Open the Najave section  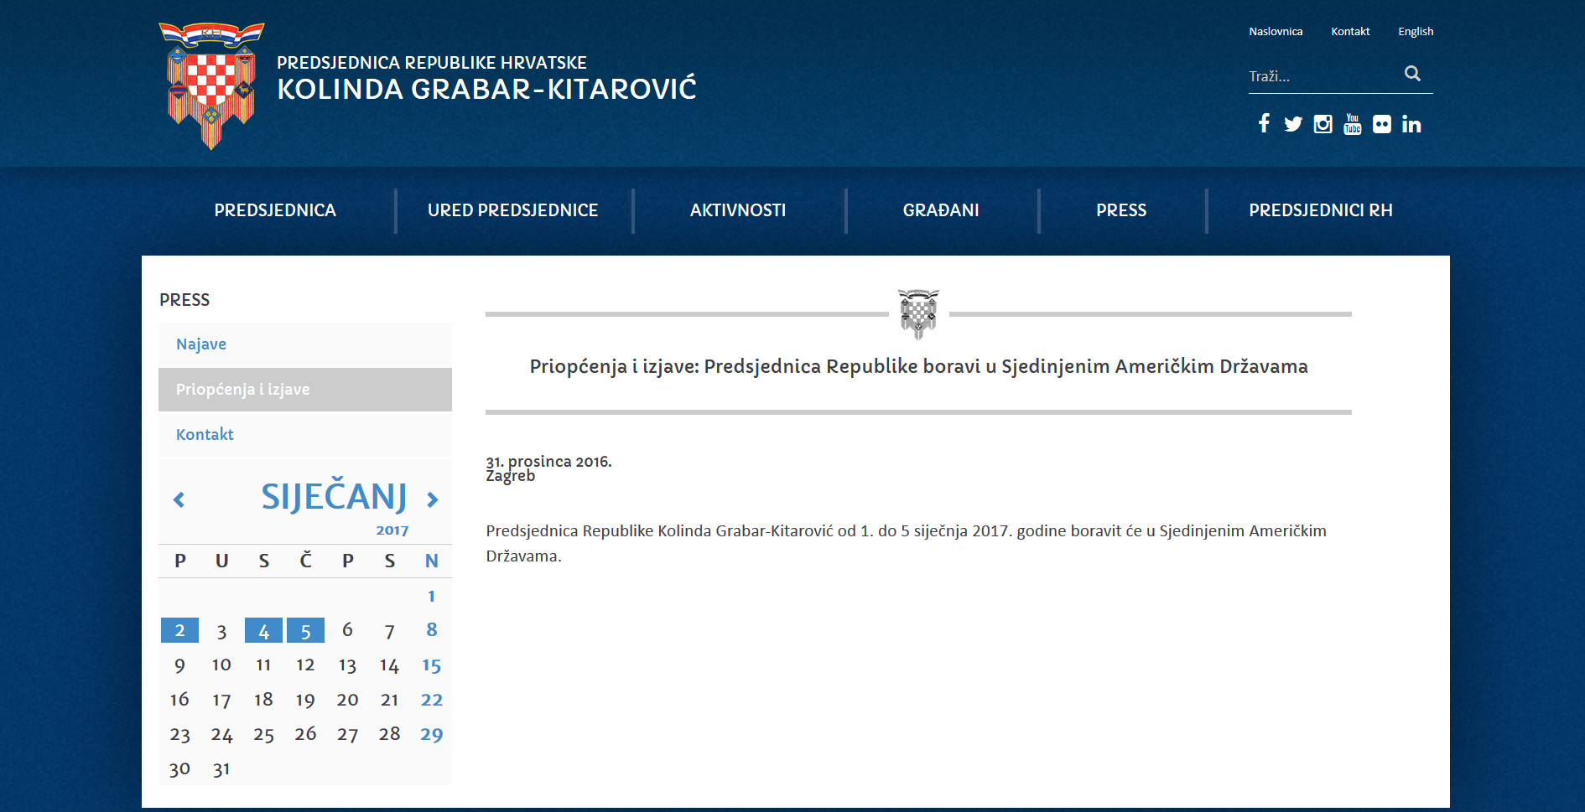200,344
